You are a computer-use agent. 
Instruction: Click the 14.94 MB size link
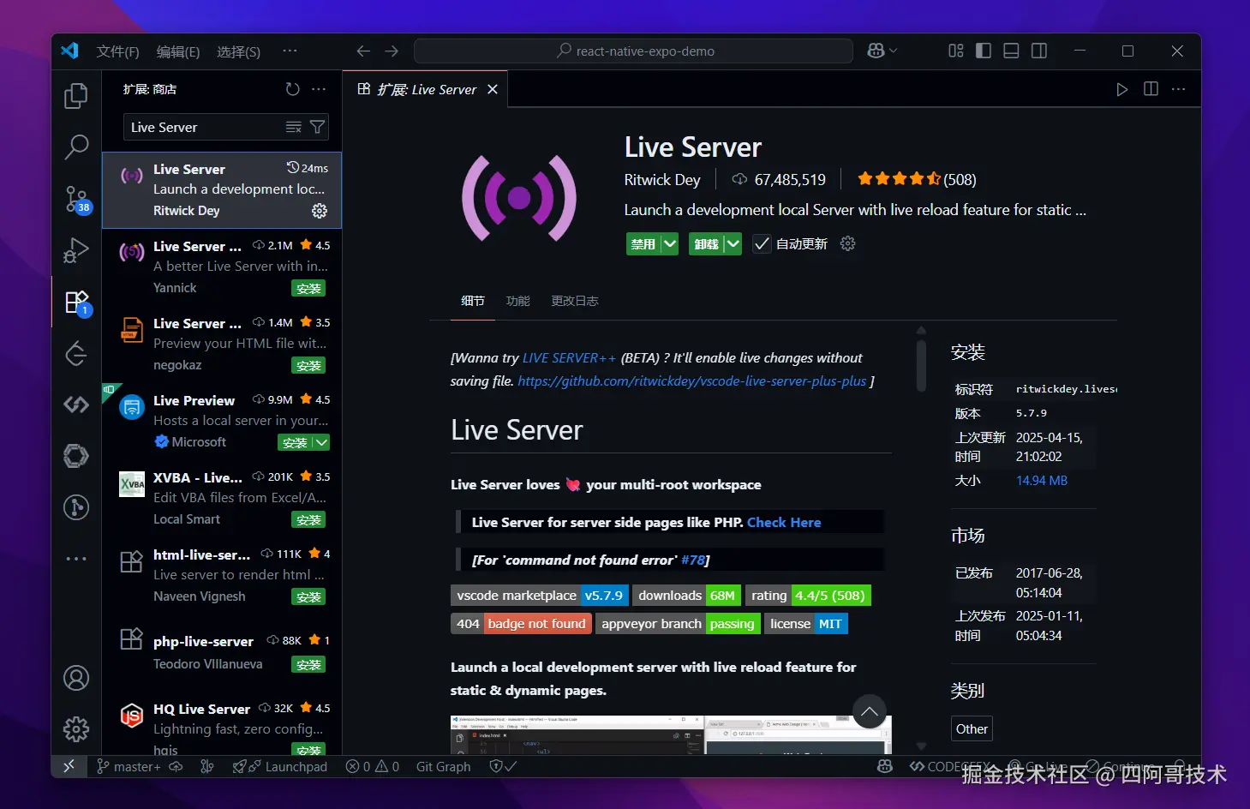point(1042,481)
